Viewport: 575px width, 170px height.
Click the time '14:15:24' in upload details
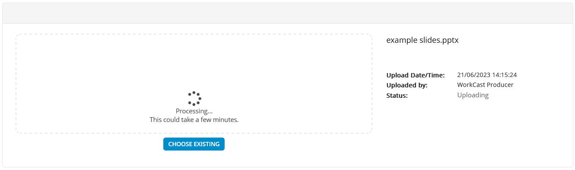(505, 75)
